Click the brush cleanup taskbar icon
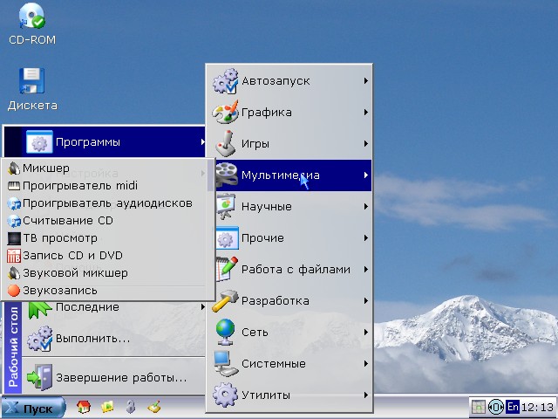Image resolution: width=558 pixels, height=419 pixels. point(154,407)
